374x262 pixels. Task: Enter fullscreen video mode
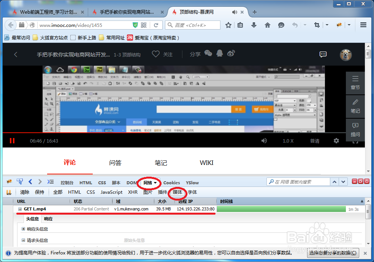pyautogui.click(x=355, y=142)
